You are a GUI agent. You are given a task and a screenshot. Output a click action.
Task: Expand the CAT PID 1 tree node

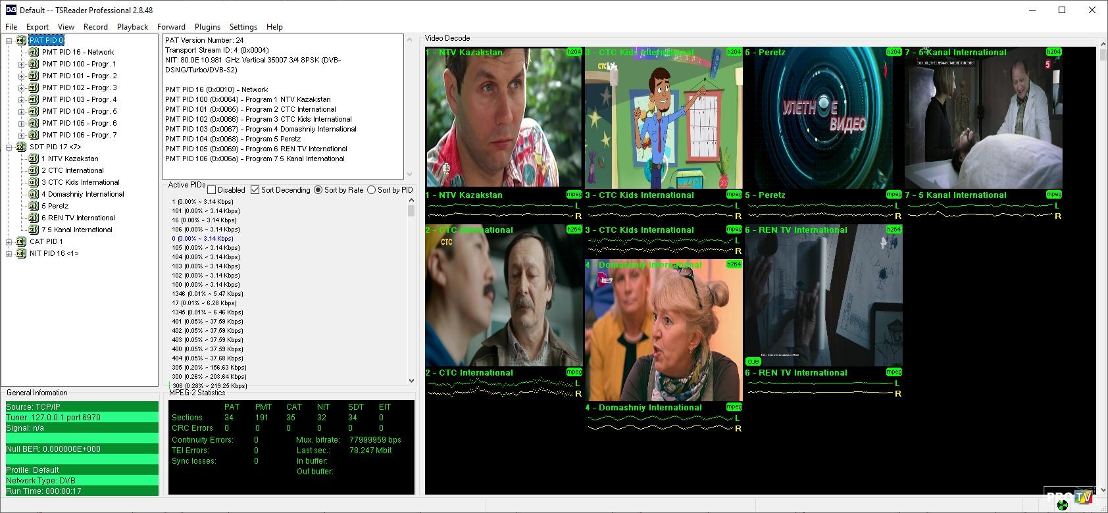[9, 242]
